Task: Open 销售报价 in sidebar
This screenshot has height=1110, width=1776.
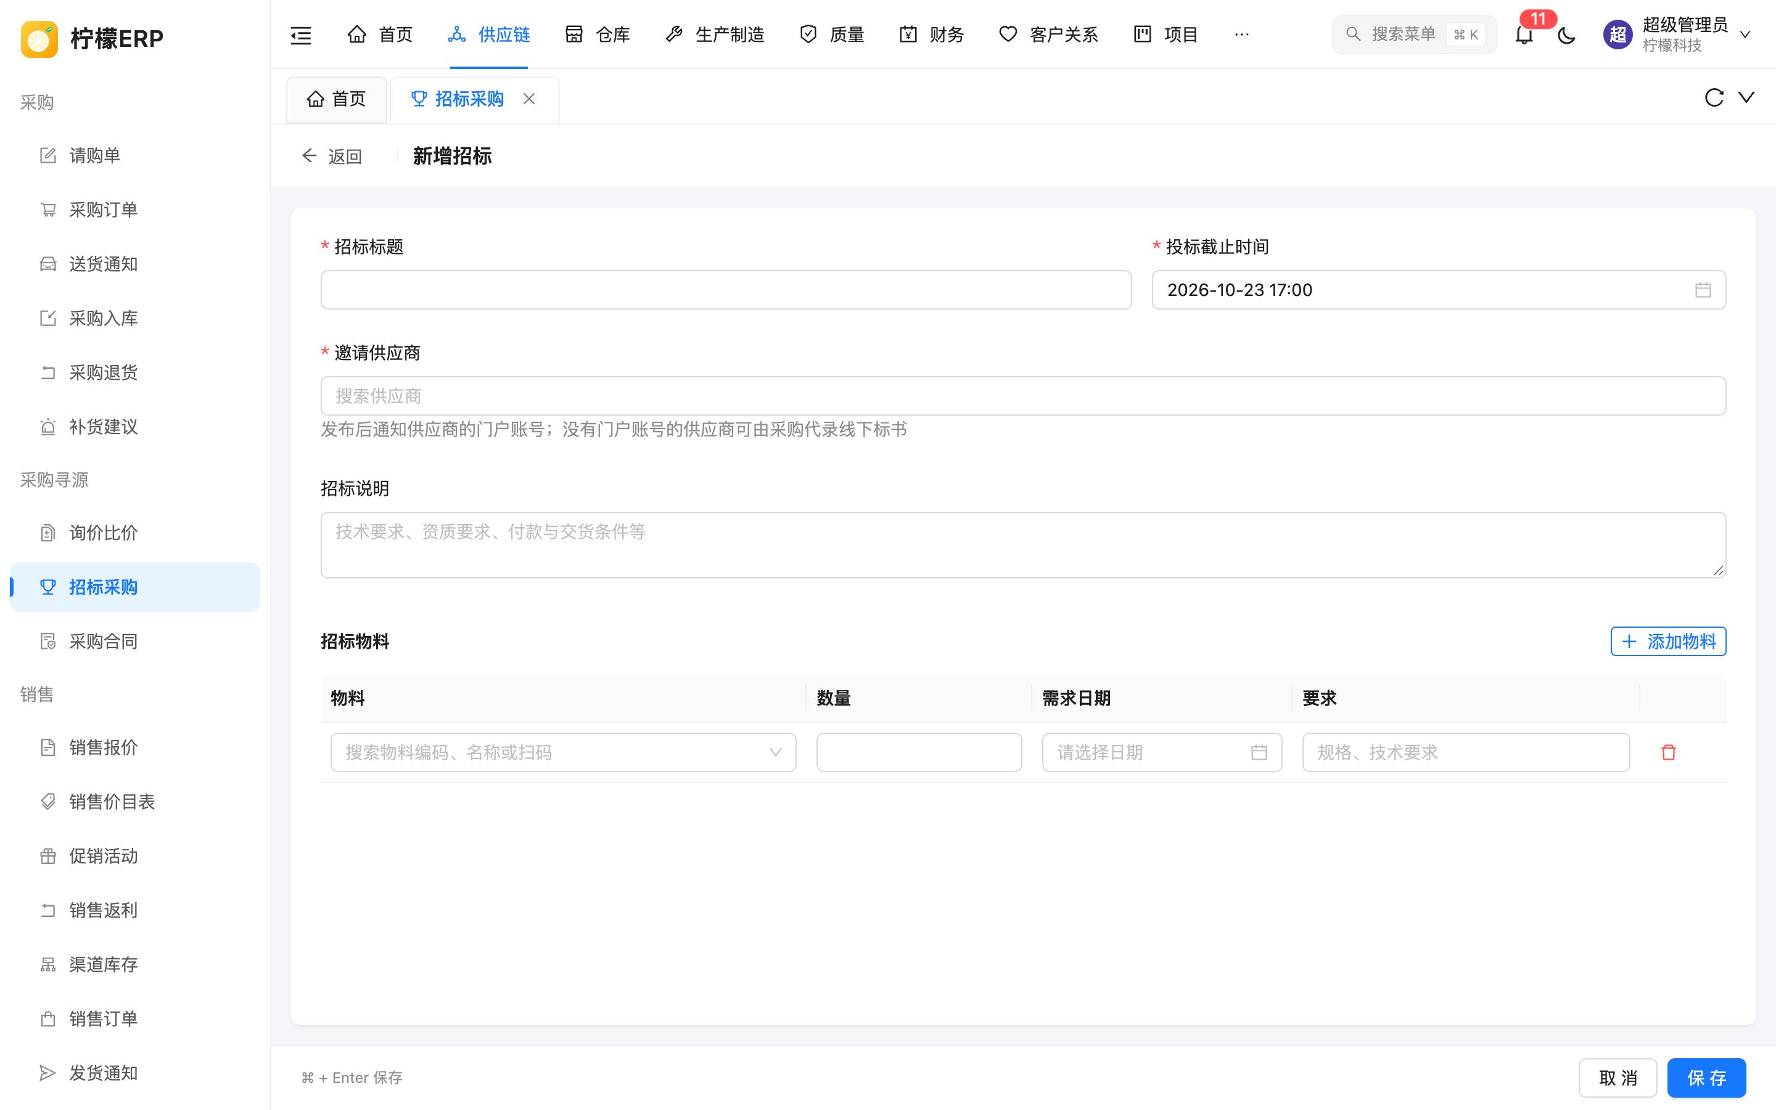Action: click(x=134, y=747)
